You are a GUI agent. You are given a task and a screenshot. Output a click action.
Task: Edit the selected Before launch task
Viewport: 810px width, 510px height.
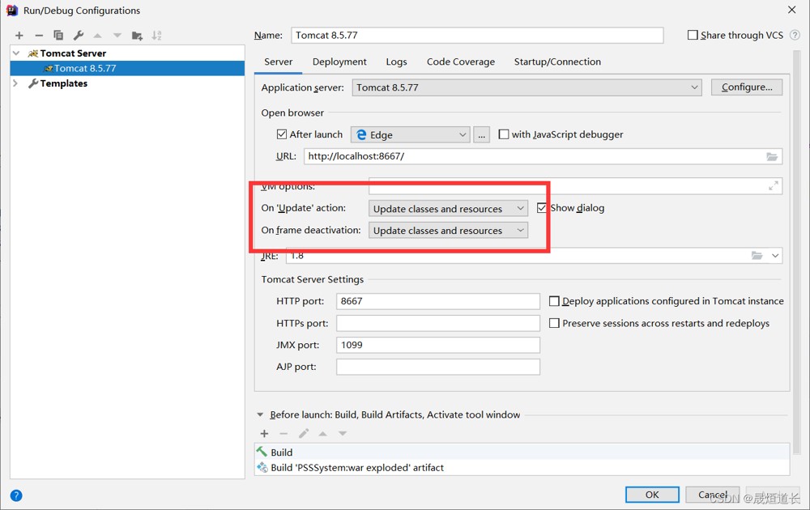303,434
